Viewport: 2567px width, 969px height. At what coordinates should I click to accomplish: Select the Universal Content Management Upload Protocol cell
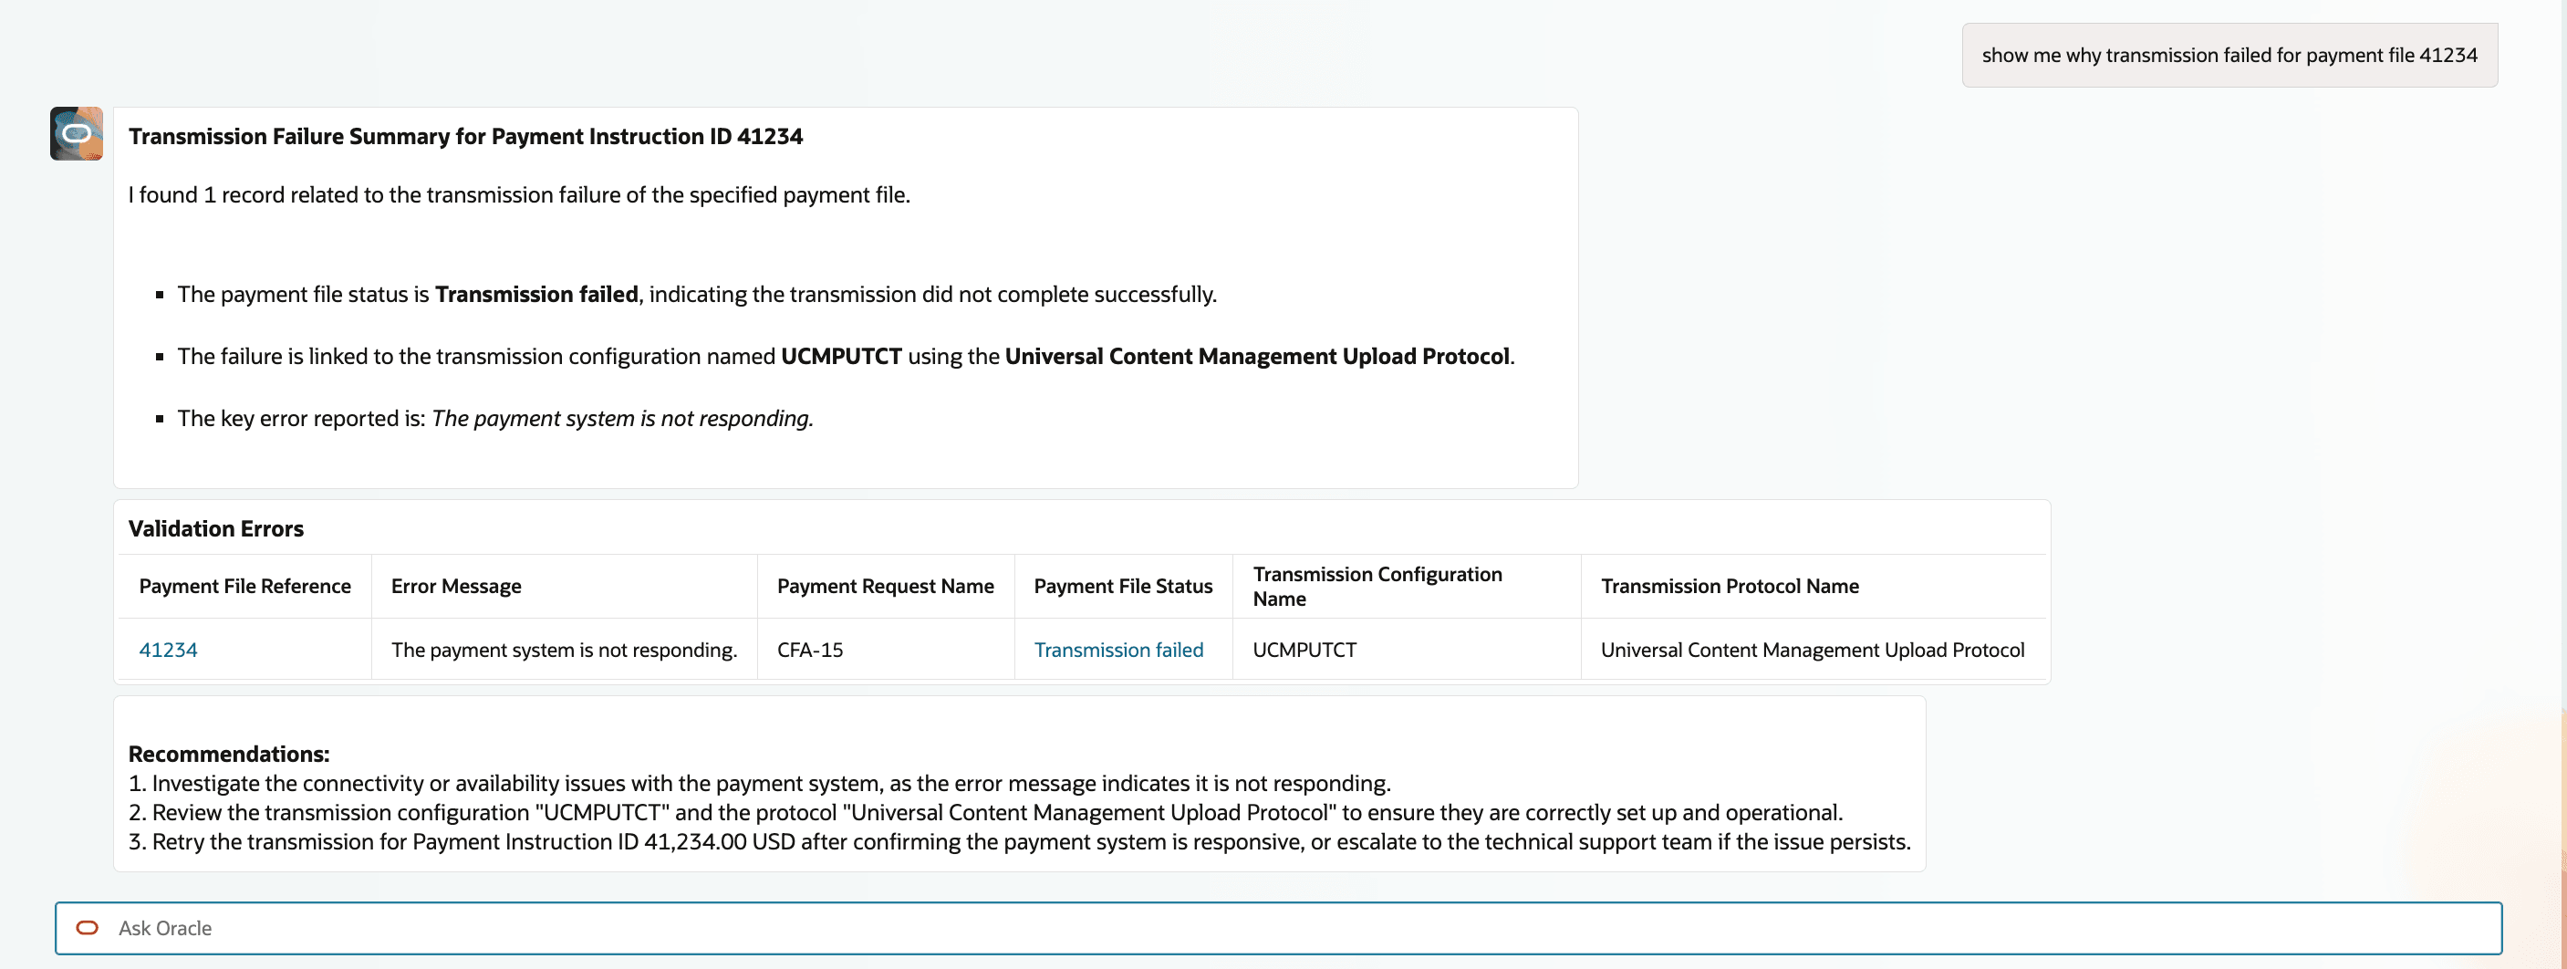pyautogui.click(x=1813, y=650)
